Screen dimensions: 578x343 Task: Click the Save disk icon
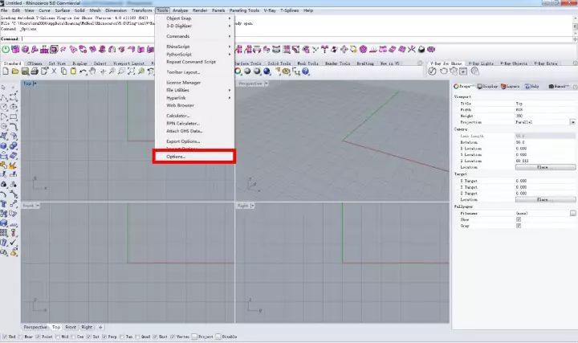(x=25, y=71)
